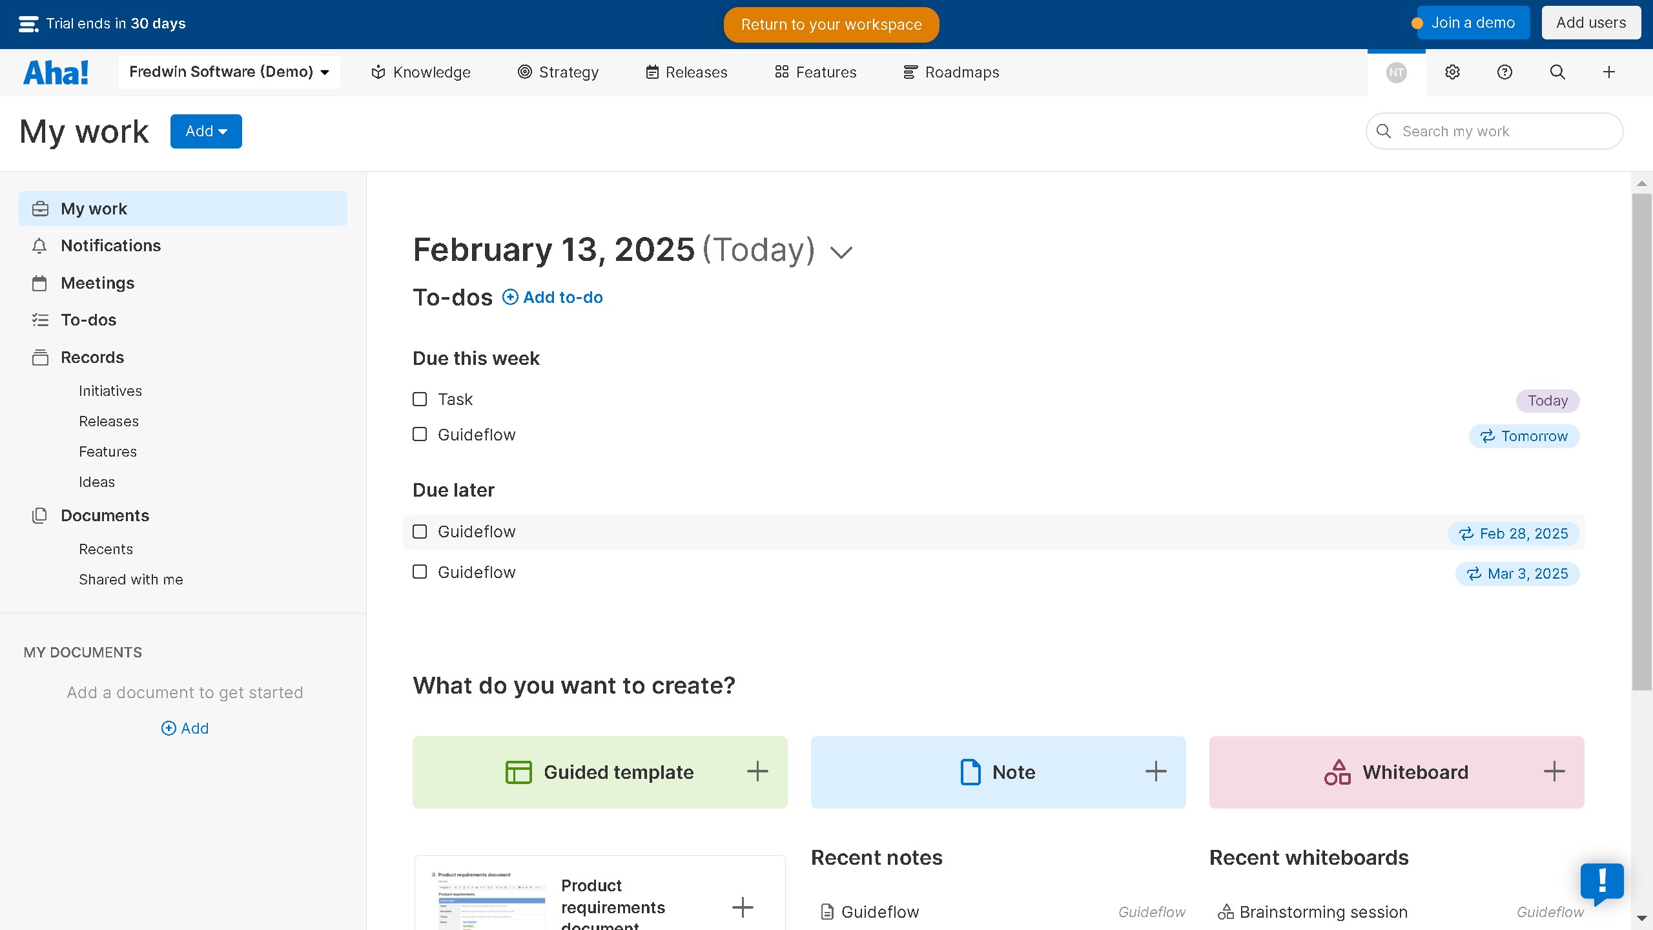Open the search magnifier in the header

[1557, 72]
